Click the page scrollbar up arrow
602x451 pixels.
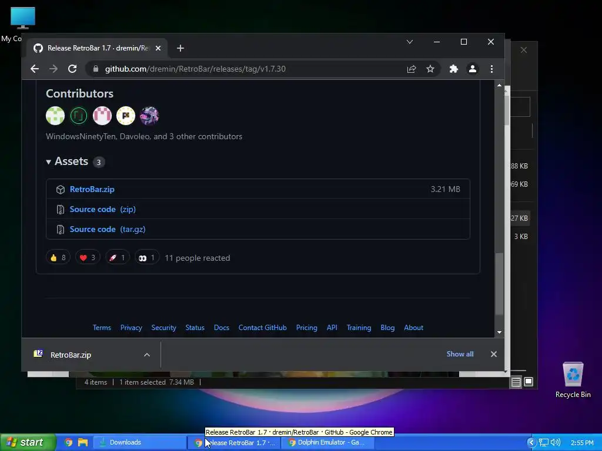tap(499, 85)
